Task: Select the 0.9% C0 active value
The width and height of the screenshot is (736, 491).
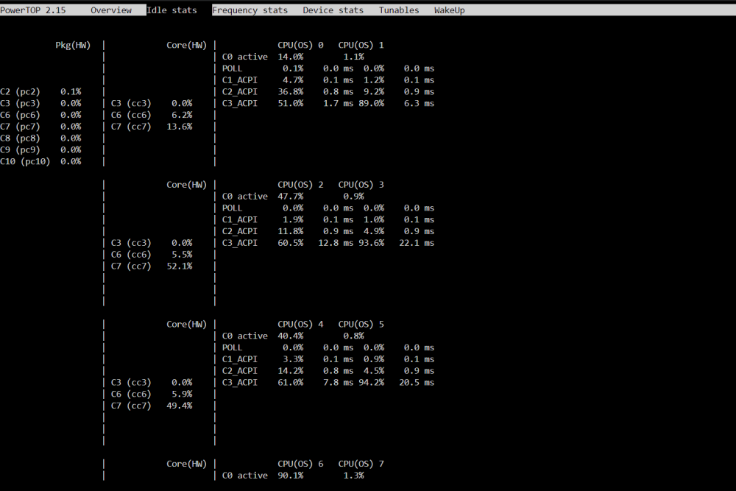Action: pyautogui.click(x=353, y=197)
